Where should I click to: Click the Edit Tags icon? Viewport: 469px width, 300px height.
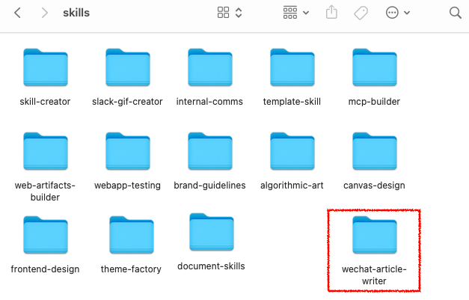click(361, 13)
